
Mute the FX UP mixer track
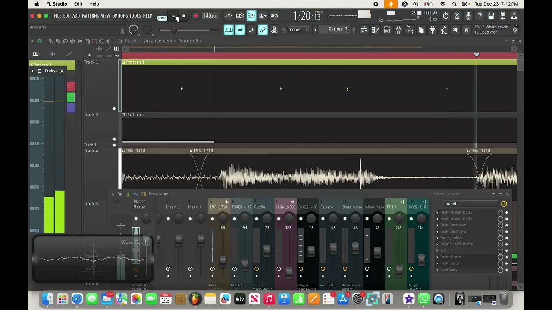[x=389, y=219]
